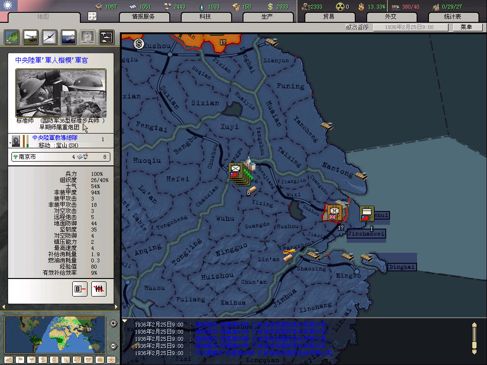Click the coastal fort icon near Nantong

(x=361, y=176)
